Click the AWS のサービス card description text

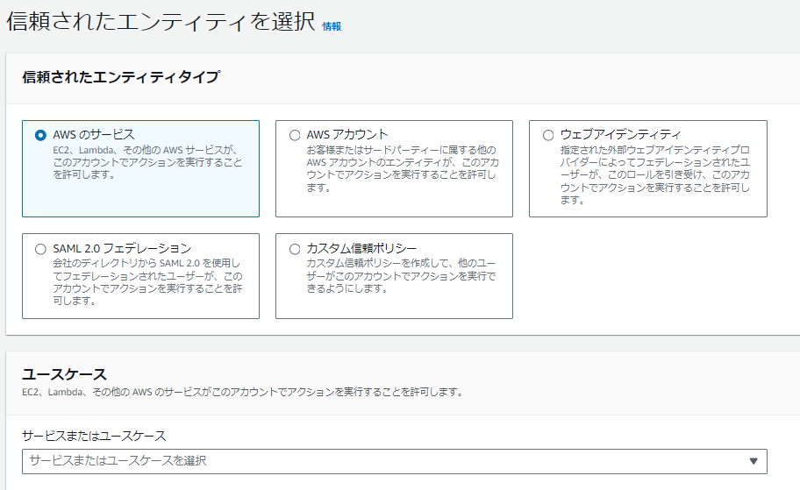[147, 162]
